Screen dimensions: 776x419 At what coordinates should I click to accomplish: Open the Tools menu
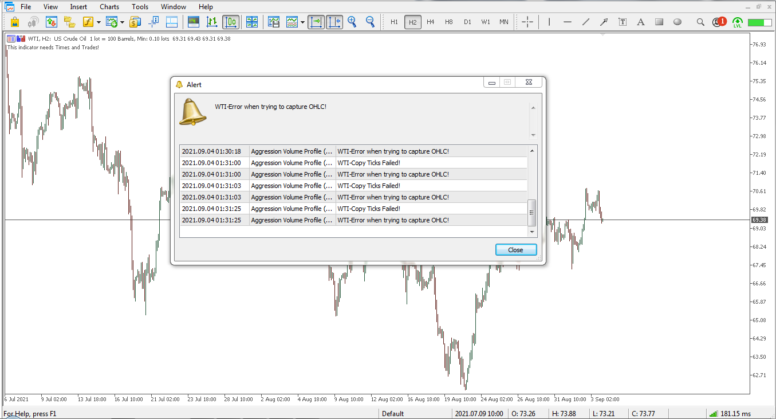coord(140,7)
